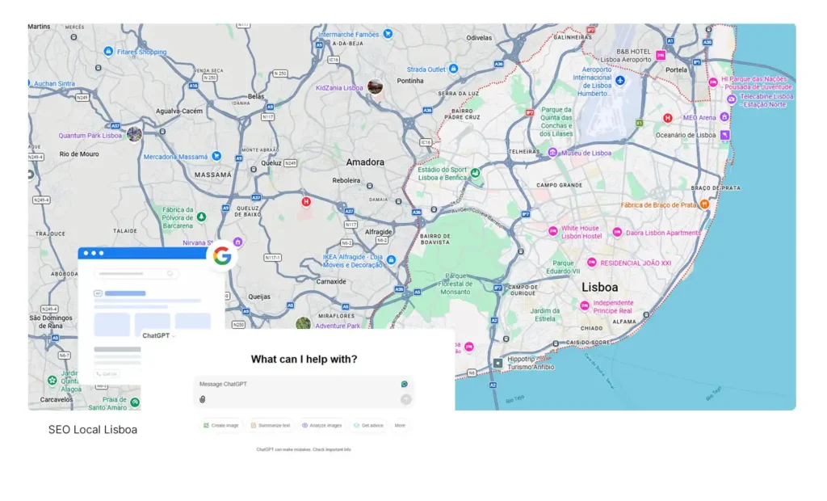Click the SEO Local Lisboa caption
827x501 pixels.
click(x=93, y=430)
